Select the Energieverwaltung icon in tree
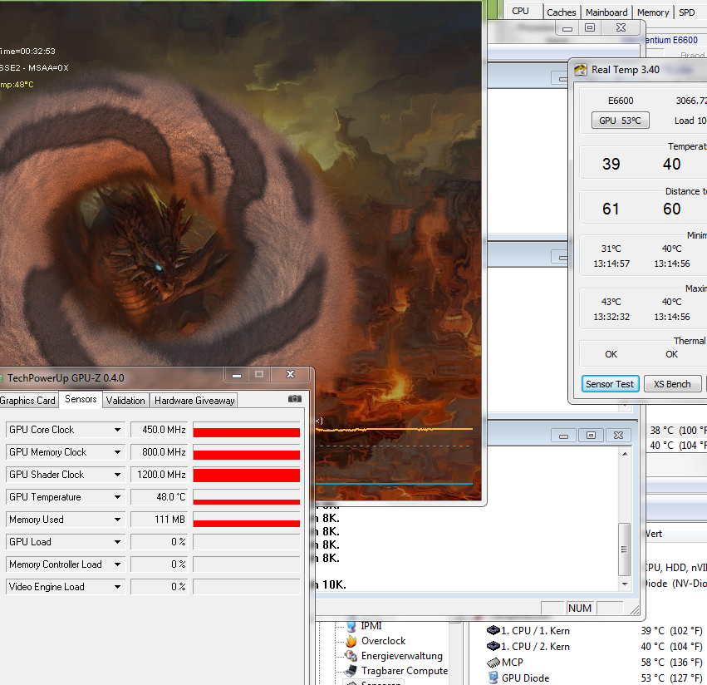The width and height of the screenshot is (707, 685). click(x=351, y=656)
